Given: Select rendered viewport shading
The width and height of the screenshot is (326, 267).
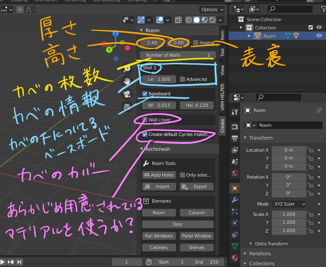Looking at the screenshot, I should coord(212,20).
